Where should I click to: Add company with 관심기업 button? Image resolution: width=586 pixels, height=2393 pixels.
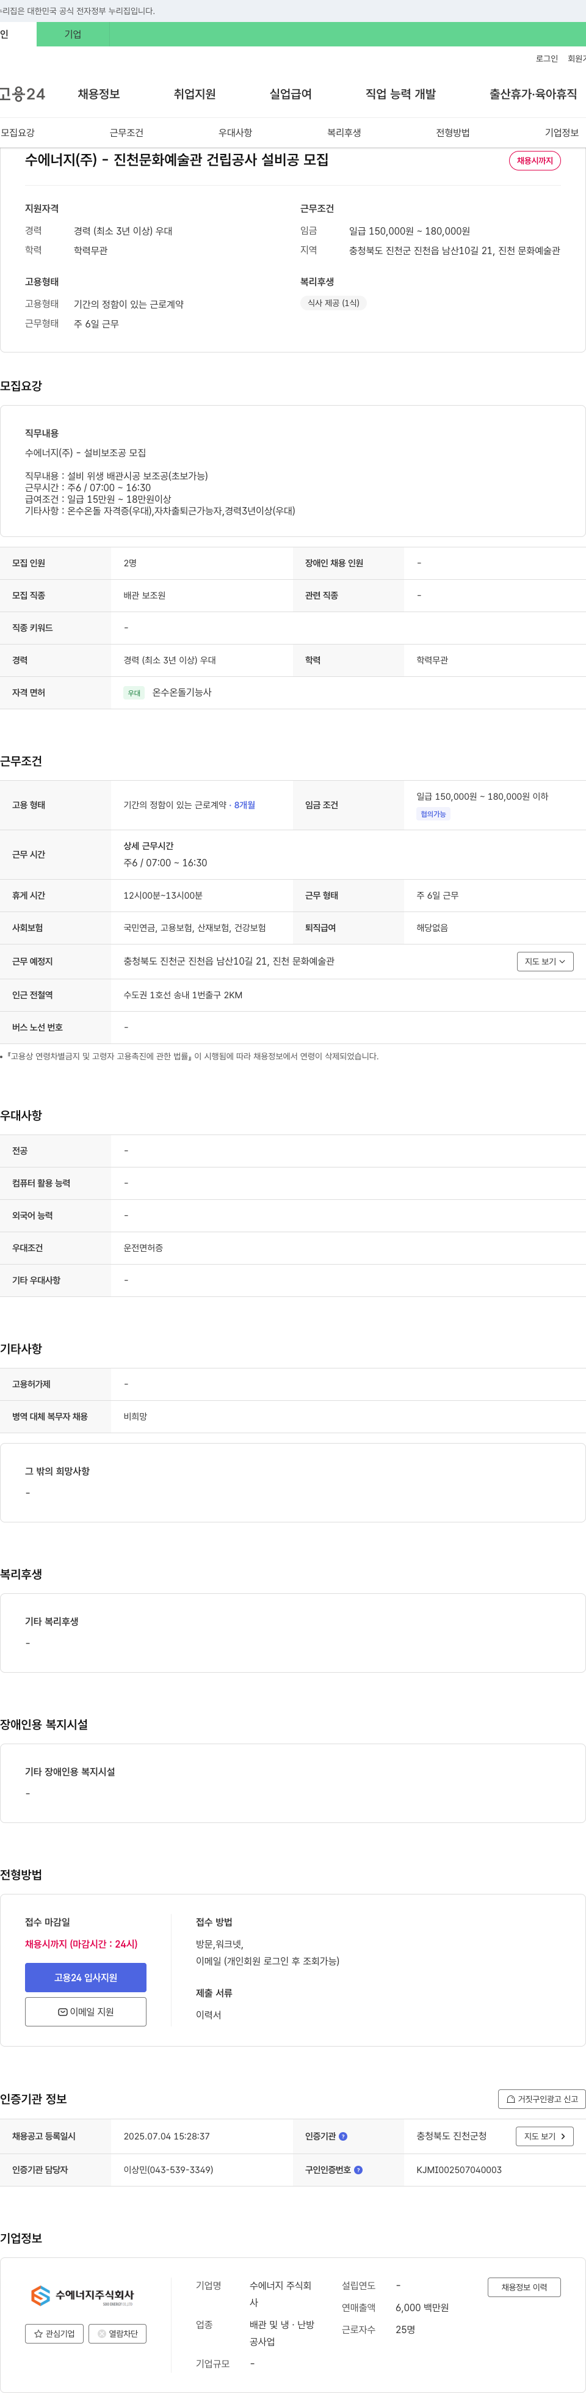click(x=54, y=2334)
